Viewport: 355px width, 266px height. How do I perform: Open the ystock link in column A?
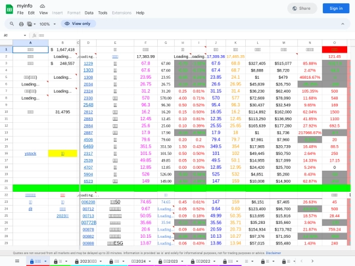tap(30, 154)
